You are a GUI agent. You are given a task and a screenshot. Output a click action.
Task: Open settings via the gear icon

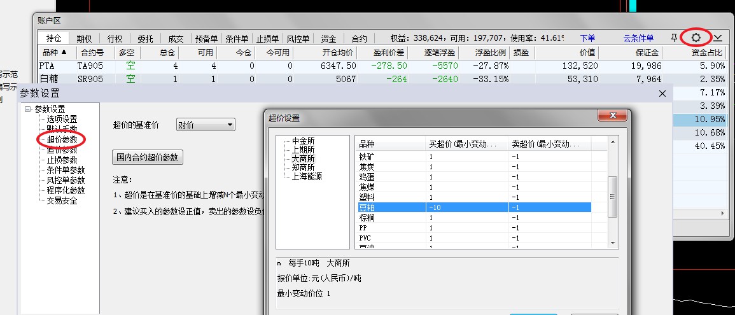pos(696,38)
